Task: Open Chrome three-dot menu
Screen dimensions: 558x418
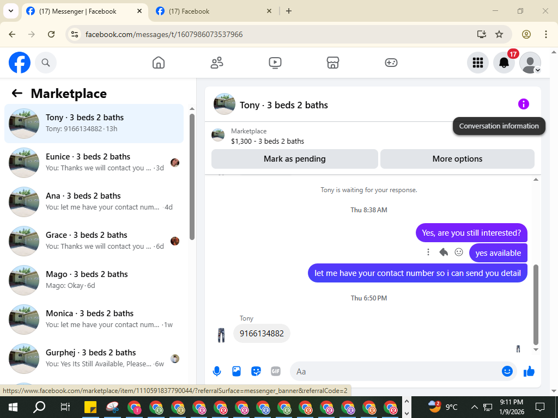Action: point(545,34)
